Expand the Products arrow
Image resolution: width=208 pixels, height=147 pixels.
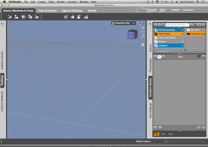click(183, 42)
